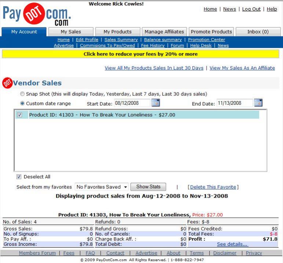Open the Fees footer link
283x263 pixels.
(69, 253)
